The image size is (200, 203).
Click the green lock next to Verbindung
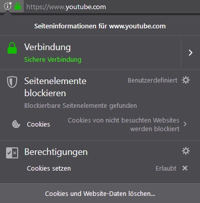(x=12, y=48)
